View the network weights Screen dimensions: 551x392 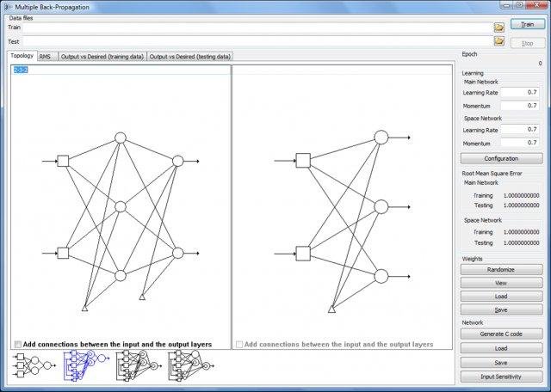coord(501,283)
